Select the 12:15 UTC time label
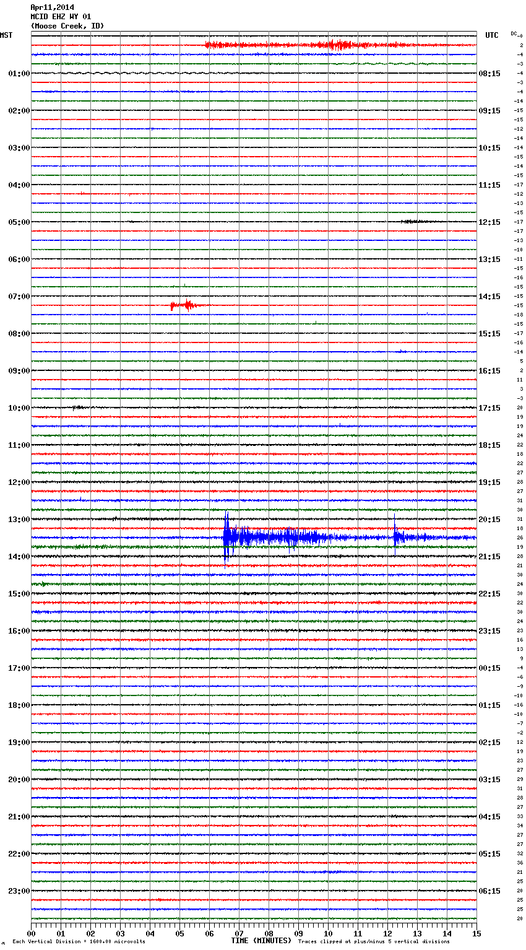The image size is (526, 950). click(489, 222)
